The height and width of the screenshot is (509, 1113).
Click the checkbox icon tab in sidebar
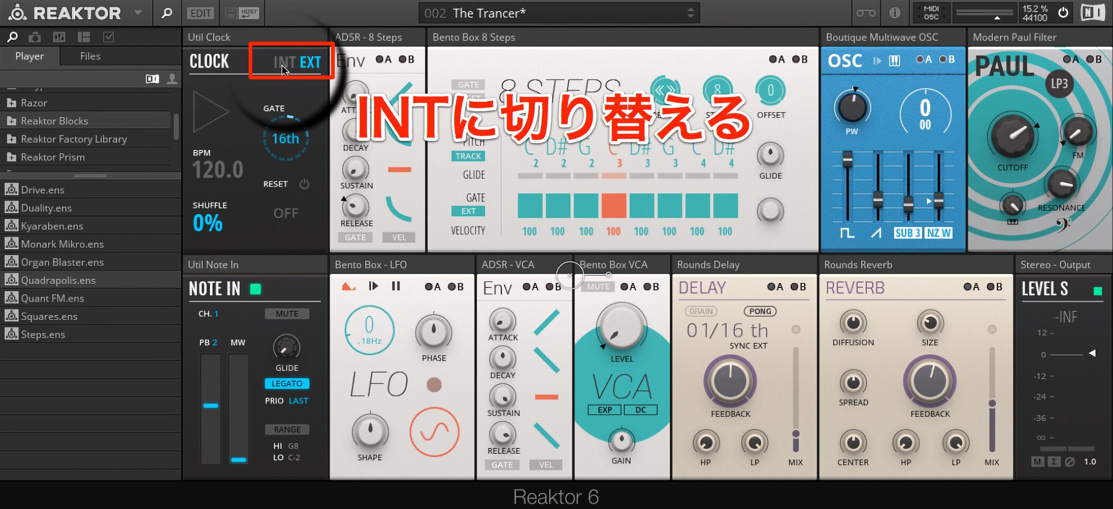(x=109, y=37)
